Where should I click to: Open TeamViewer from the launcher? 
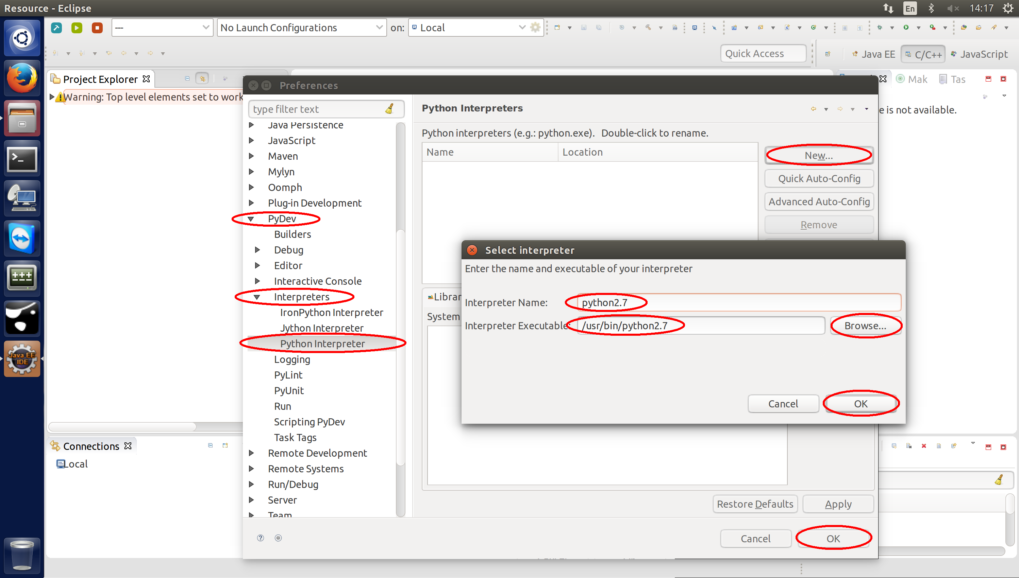[22, 239]
